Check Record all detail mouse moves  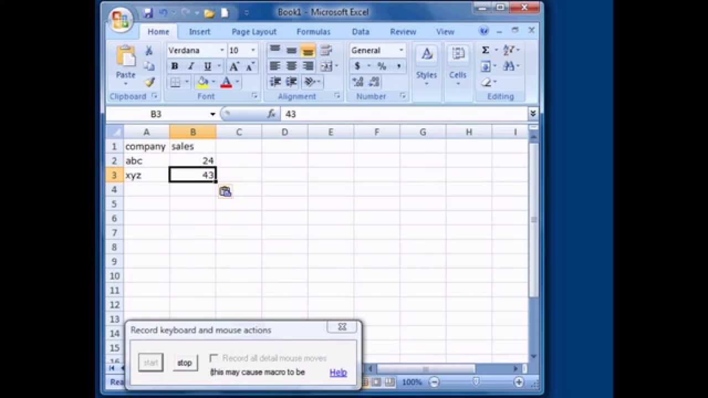pyautogui.click(x=214, y=358)
